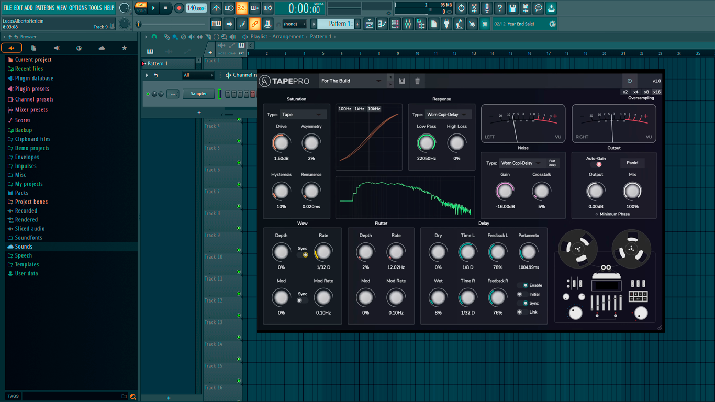Search the browser with magnifier icon
The height and width of the screenshot is (402, 715).
(x=133, y=396)
